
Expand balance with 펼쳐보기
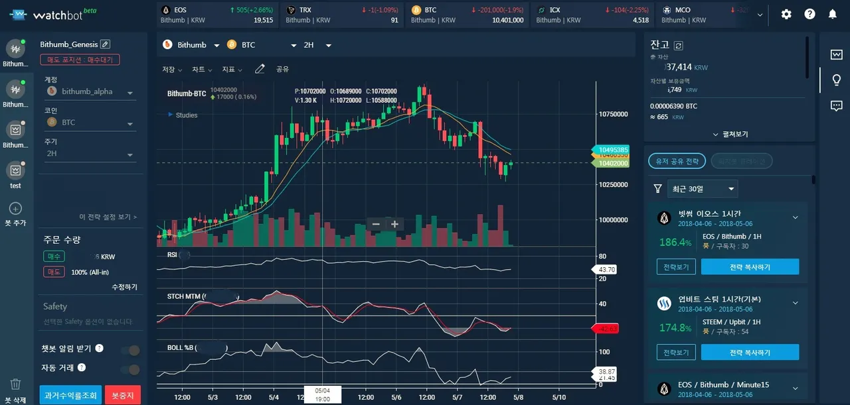[x=730, y=134]
